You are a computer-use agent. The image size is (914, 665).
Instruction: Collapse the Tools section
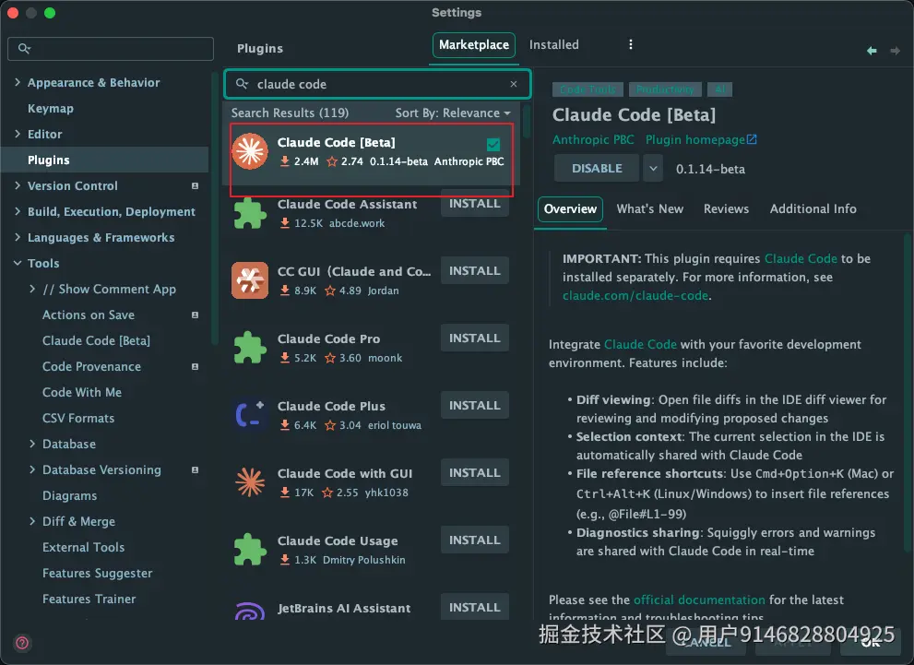[18, 264]
